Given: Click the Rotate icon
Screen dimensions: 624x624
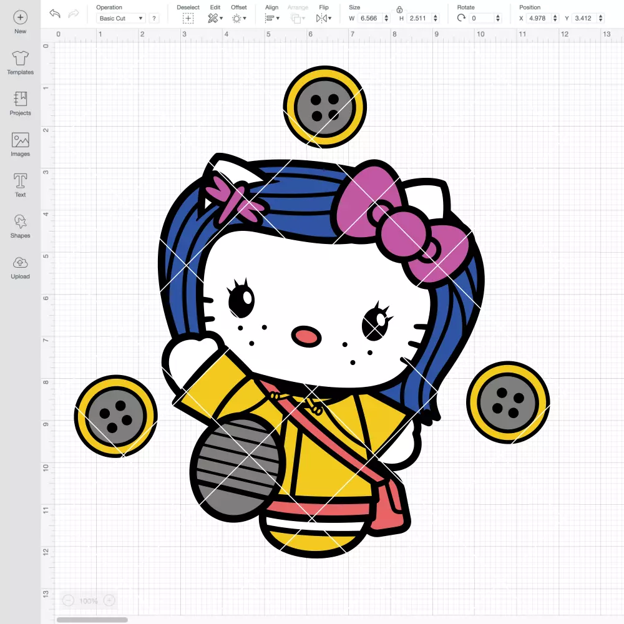Looking at the screenshot, I should coord(461,18).
